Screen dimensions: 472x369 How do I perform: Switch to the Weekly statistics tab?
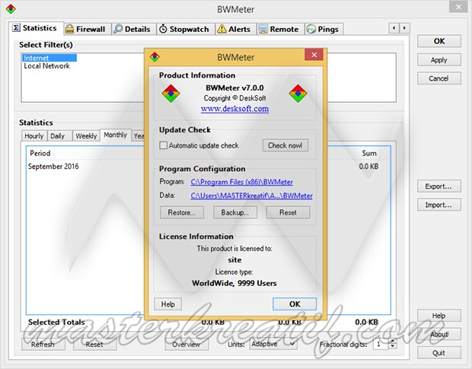tap(86, 135)
